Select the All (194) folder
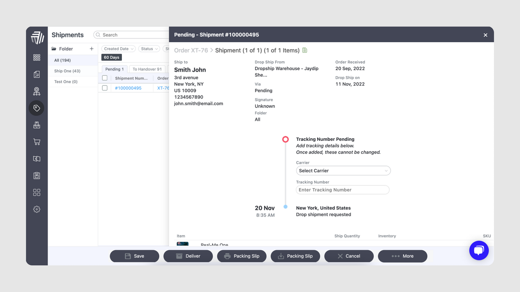This screenshot has width=520, height=292. (x=73, y=60)
